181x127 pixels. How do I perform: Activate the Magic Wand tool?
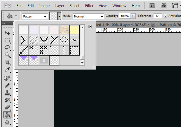7,55
